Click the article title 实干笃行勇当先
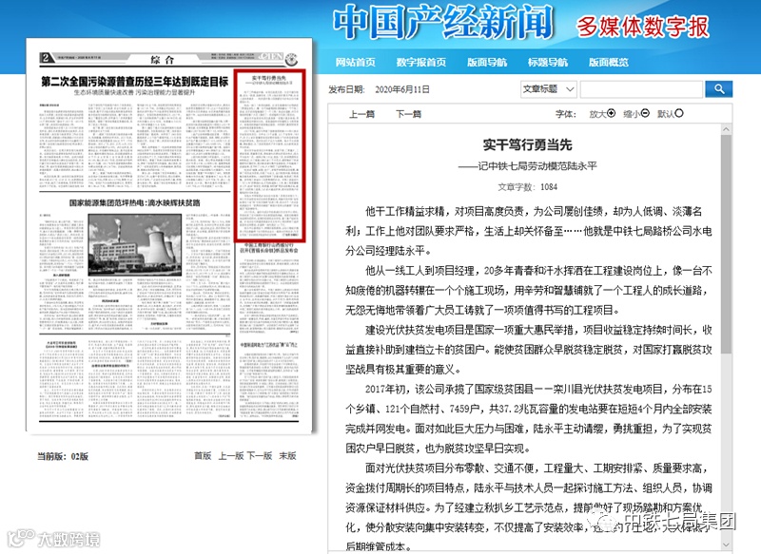 pos(528,144)
